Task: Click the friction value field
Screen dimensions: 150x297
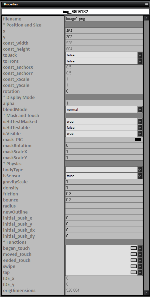Action: [x=104, y=193]
